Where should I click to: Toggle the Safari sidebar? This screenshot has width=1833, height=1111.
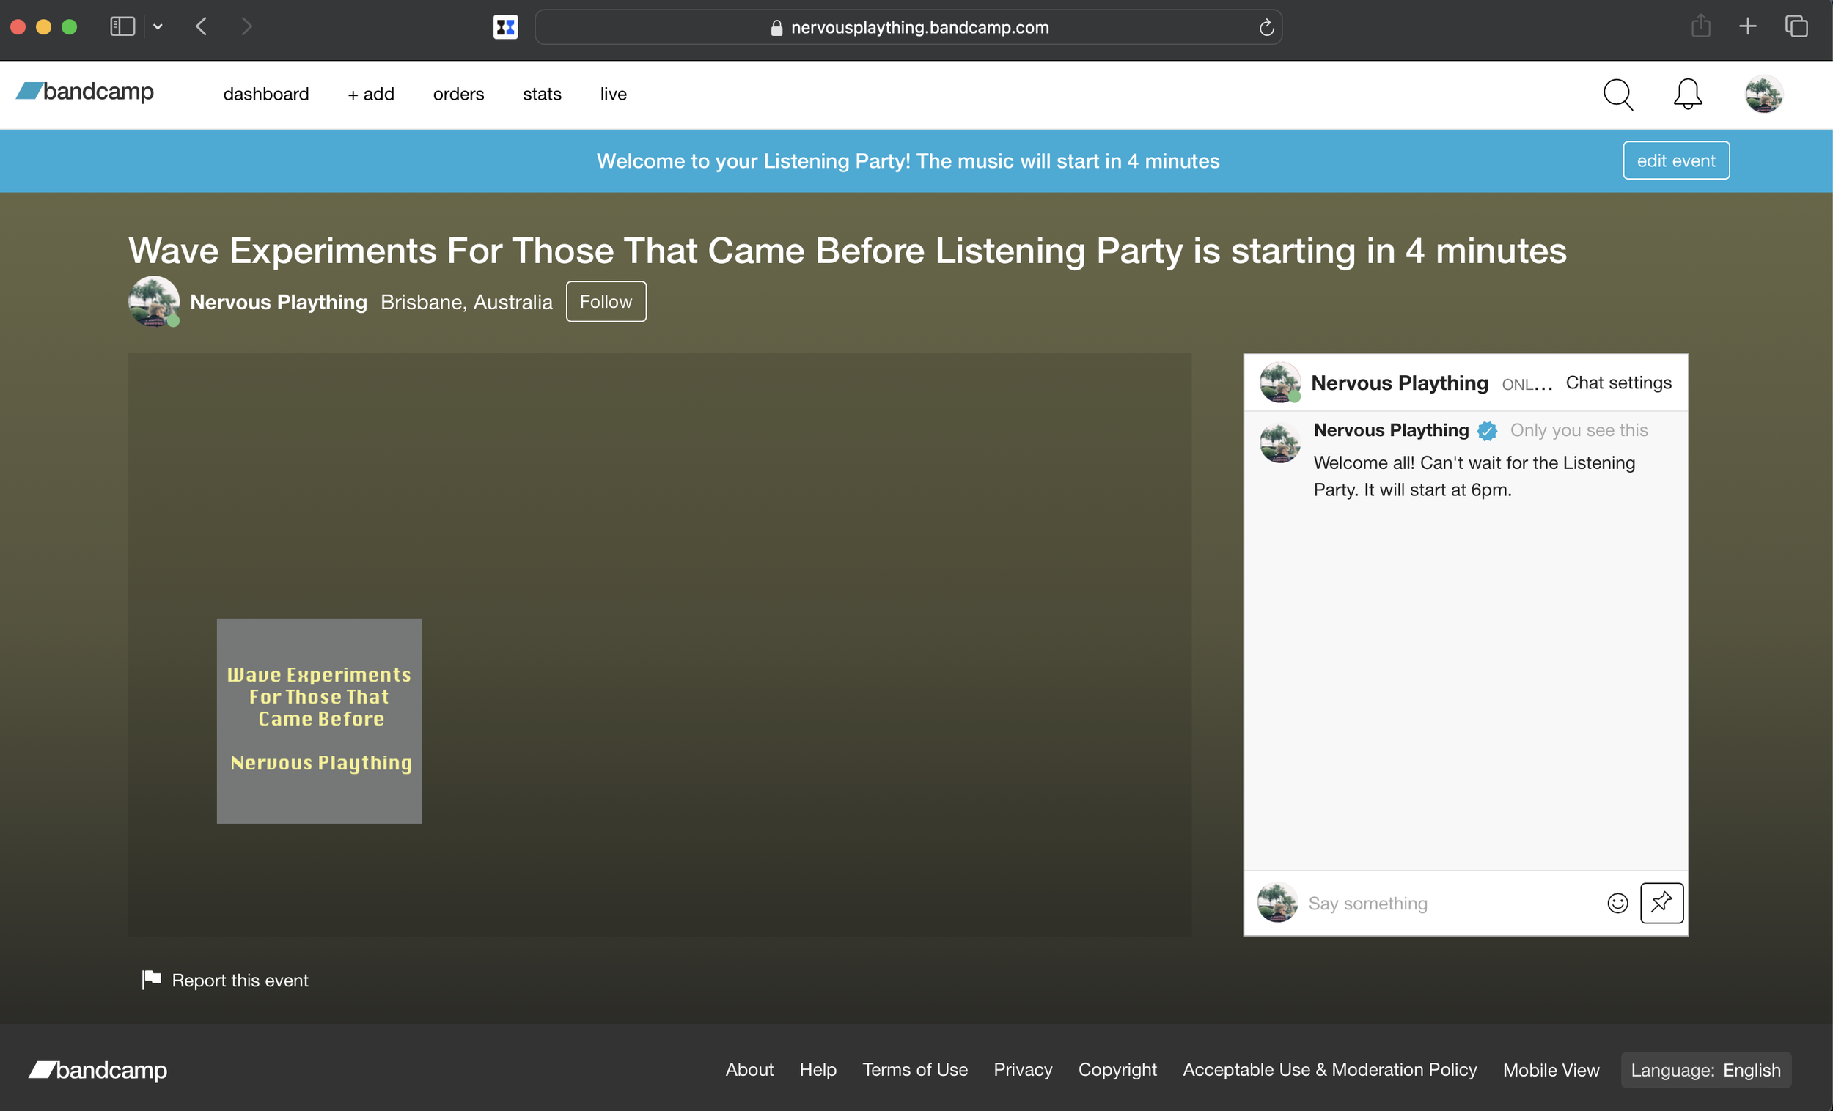[122, 27]
